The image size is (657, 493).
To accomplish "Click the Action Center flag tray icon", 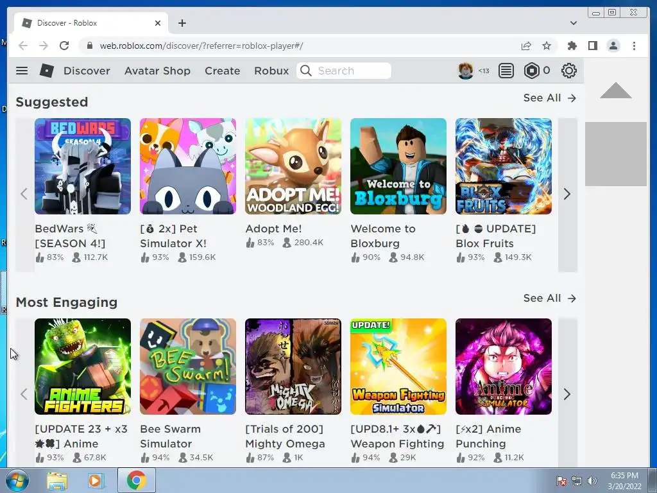I will [561, 481].
